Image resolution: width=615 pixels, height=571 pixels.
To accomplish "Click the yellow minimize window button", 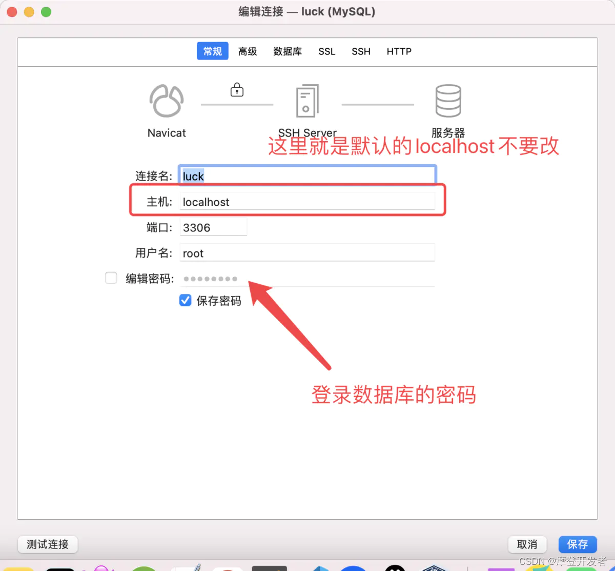I will [x=29, y=12].
